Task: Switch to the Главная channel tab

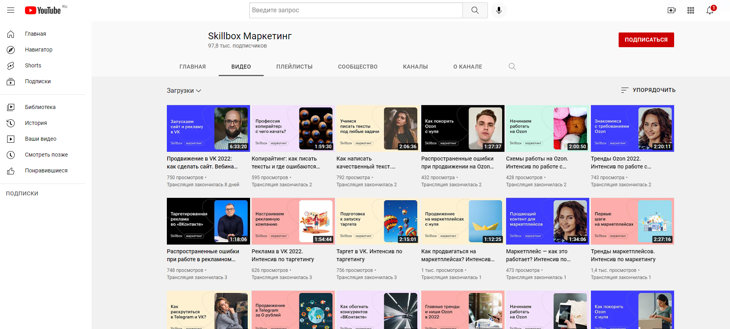Action: coord(193,67)
